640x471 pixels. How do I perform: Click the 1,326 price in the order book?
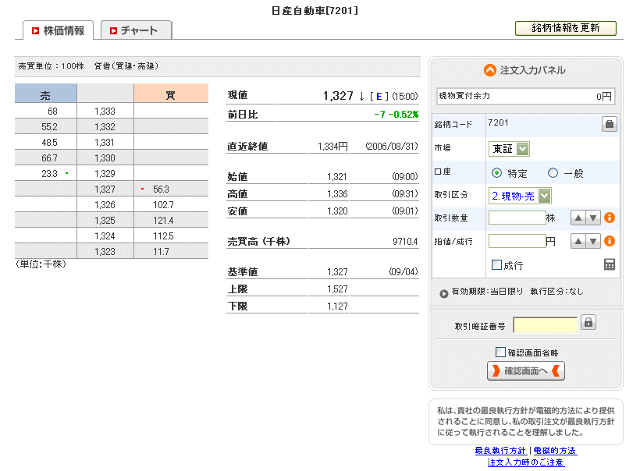click(105, 205)
